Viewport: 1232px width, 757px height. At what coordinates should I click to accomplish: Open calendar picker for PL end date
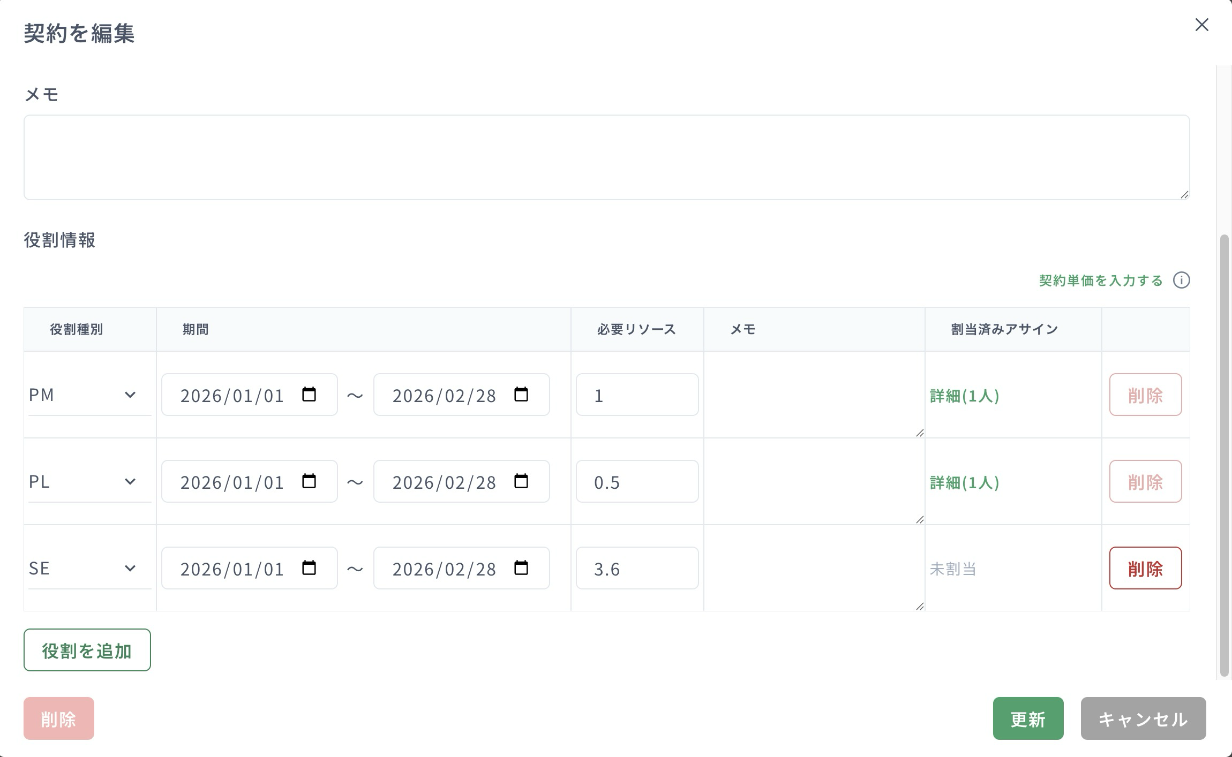[x=521, y=481]
